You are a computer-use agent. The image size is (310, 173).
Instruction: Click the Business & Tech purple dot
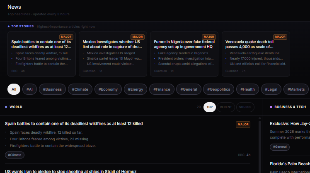(271, 107)
